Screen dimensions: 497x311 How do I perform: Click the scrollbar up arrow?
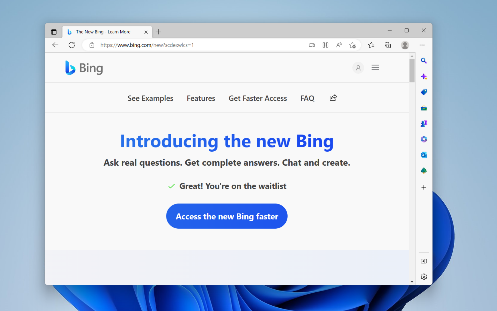click(412, 56)
